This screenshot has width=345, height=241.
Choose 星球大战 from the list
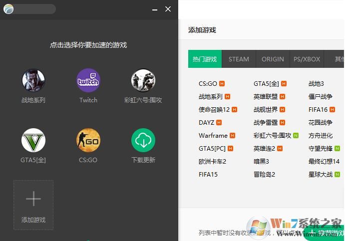tap(321, 175)
